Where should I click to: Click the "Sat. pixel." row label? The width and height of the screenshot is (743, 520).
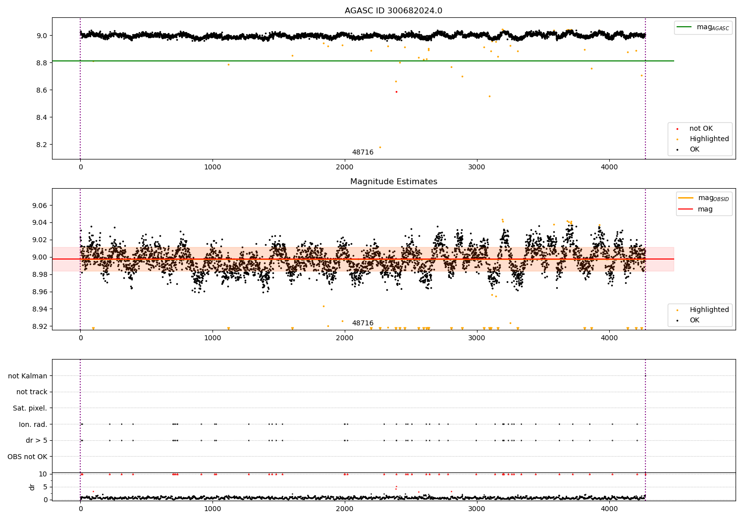point(30,409)
